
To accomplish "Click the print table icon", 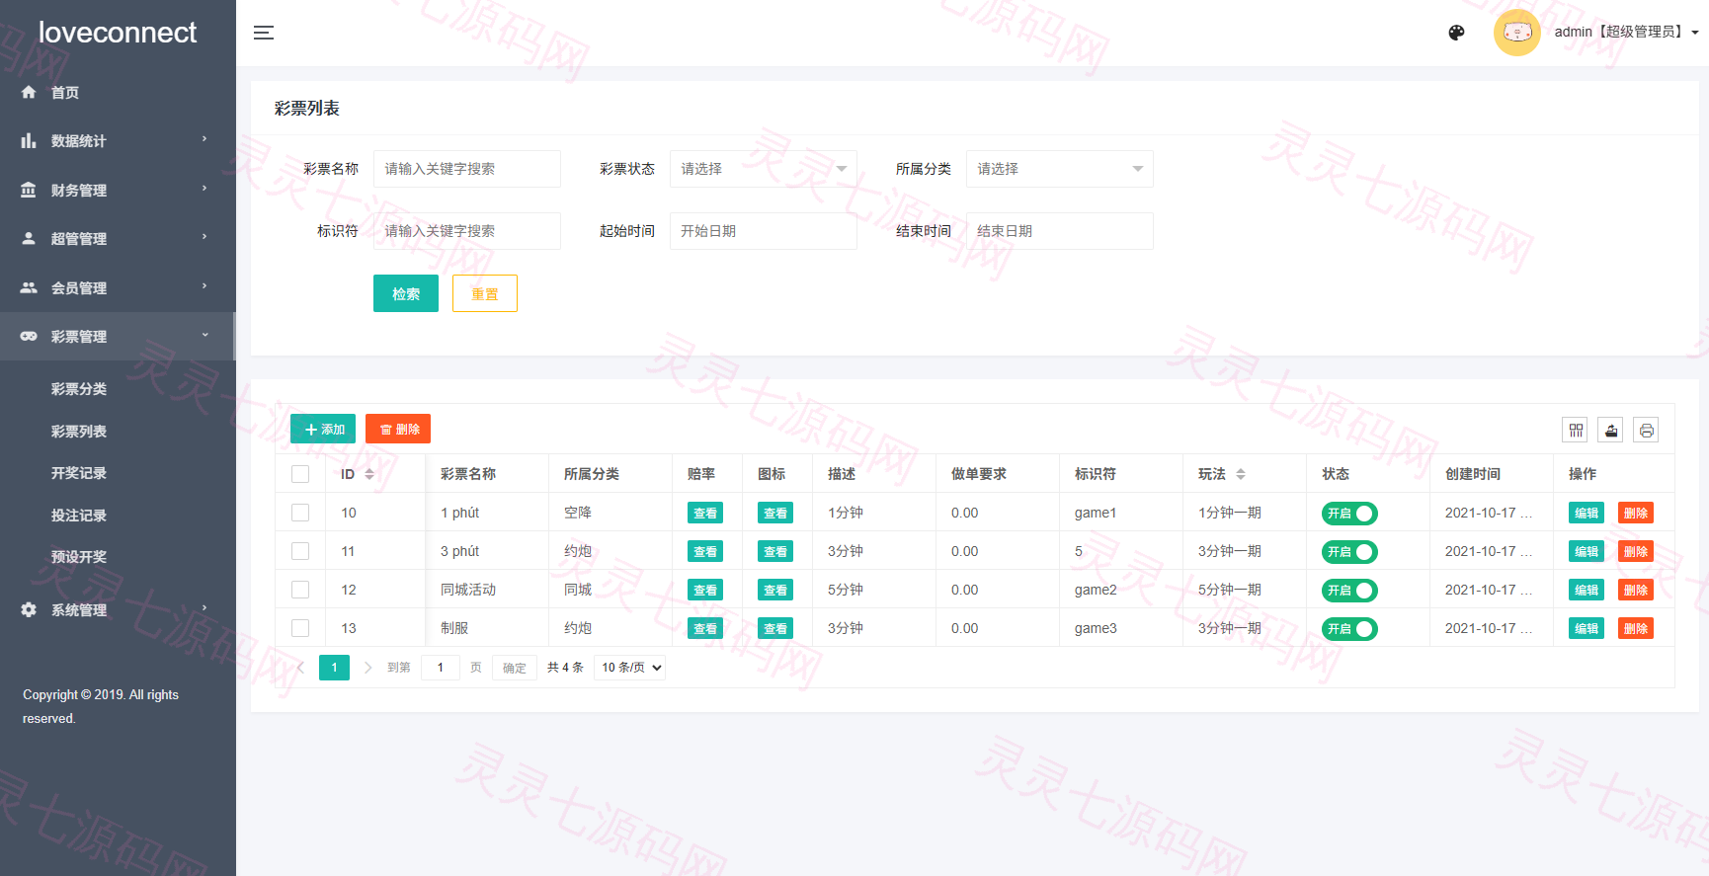I will click(x=1646, y=430).
